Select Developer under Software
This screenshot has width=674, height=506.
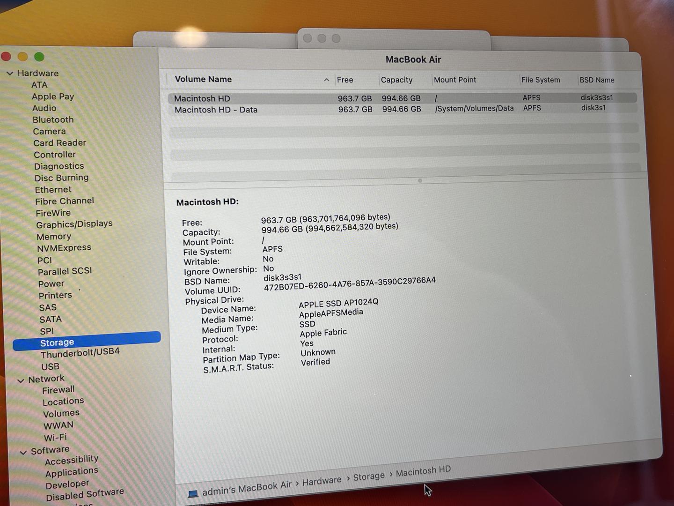(67, 484)
